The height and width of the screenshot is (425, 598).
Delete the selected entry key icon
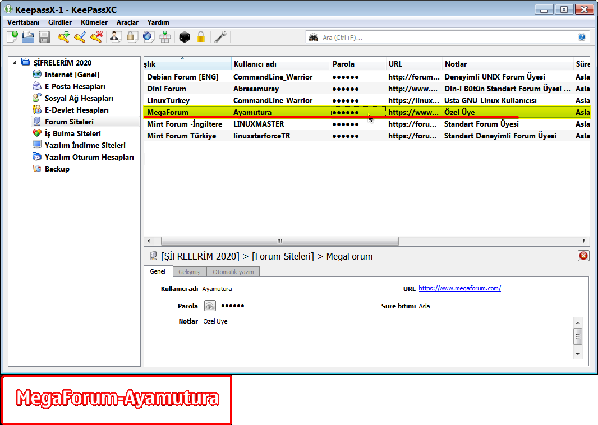click(96, 37)
